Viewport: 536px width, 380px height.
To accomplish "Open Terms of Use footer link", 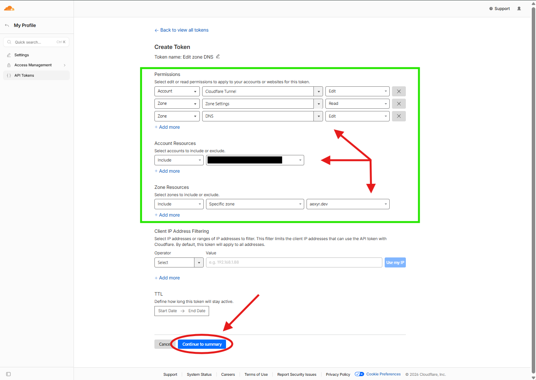I will click(256, 375).
